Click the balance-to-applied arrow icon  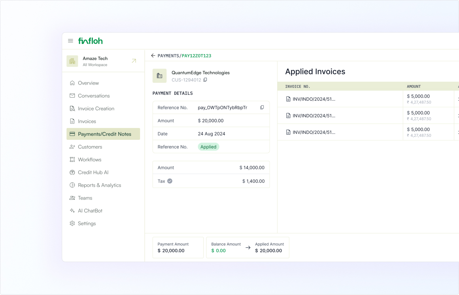(x=248, y=248)
